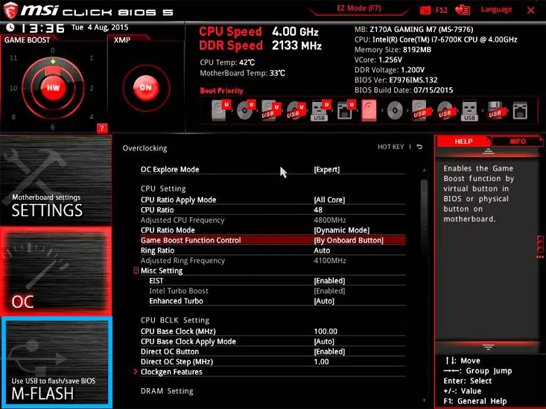Switch to the HELP tab

[463, 142]
